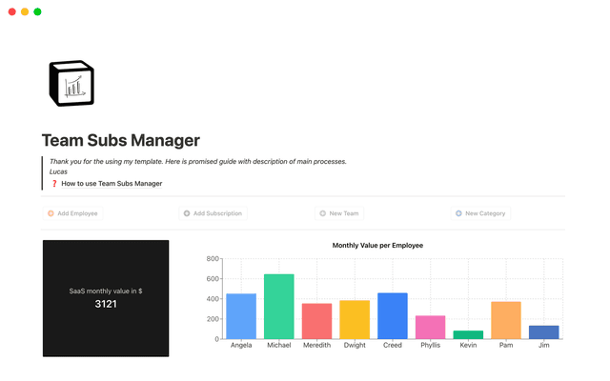610x381 pixels.
Task: Select Pam's orange bar
Action: pyautogui.click(x=506, y=320)
